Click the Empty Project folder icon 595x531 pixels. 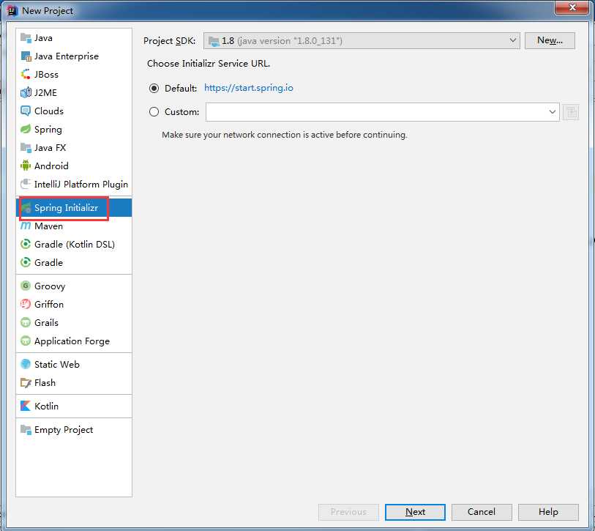[x=26, y=429]
